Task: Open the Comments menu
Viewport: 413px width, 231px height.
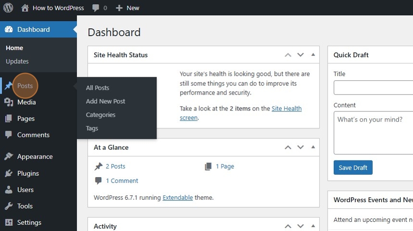Action: [x=33, y=135]
